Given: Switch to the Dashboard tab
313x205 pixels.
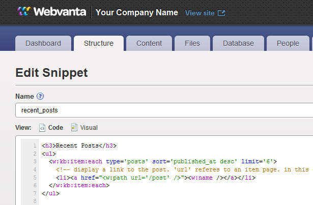Looking at the screenshot, I should pos(43,43).
